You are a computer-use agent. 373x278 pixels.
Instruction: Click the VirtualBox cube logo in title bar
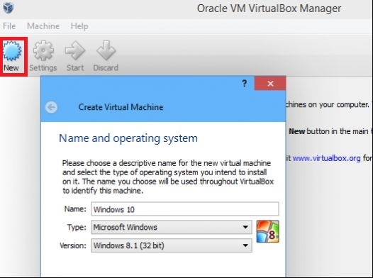coord(9,8)
